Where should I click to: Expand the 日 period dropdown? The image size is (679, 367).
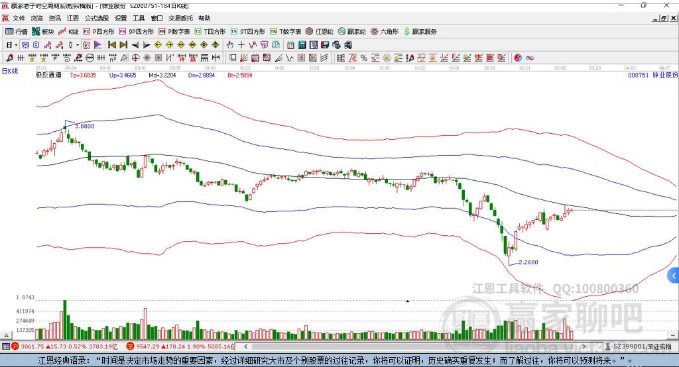[x=16, y=45]
